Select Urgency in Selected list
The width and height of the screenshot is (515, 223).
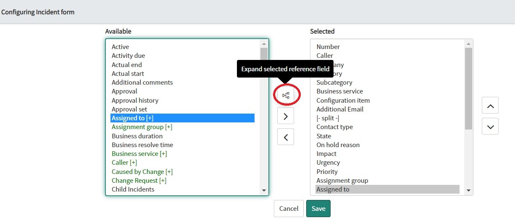pyautogui.click(x=387, y=163)
